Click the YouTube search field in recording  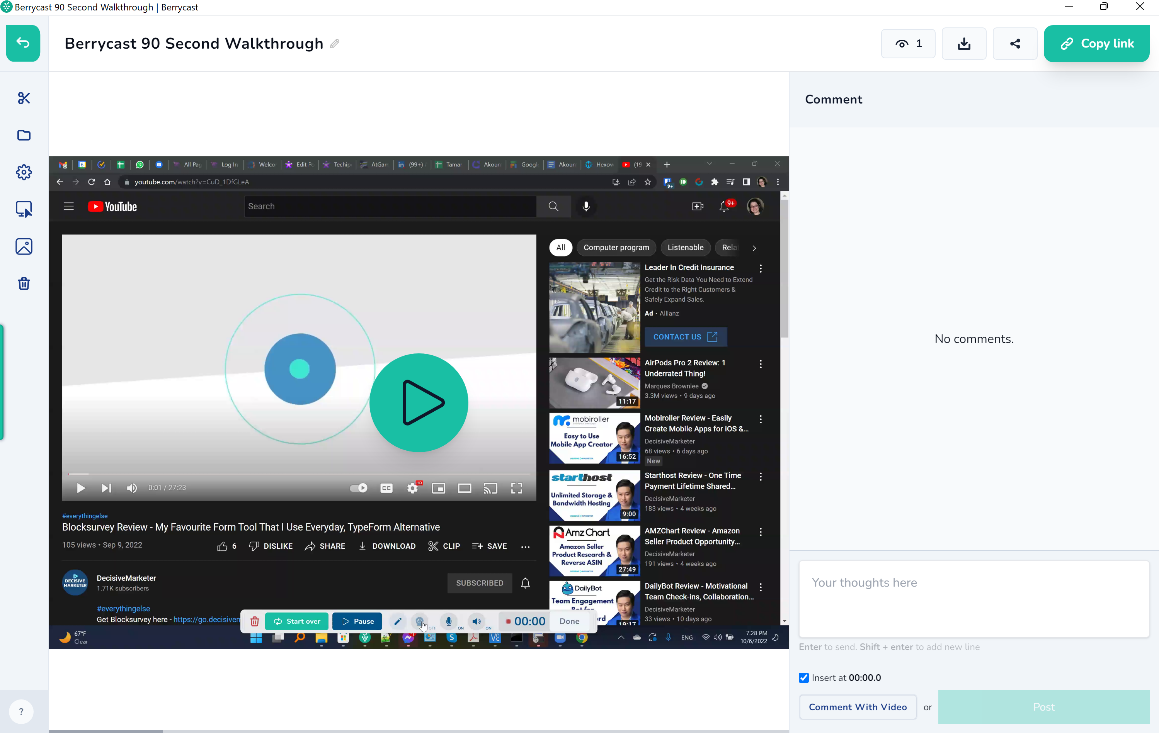click(x=390, y=206)
